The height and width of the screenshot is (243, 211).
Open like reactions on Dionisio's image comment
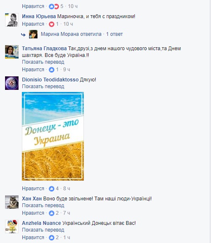pyautogui.click(x=51, y=189)
